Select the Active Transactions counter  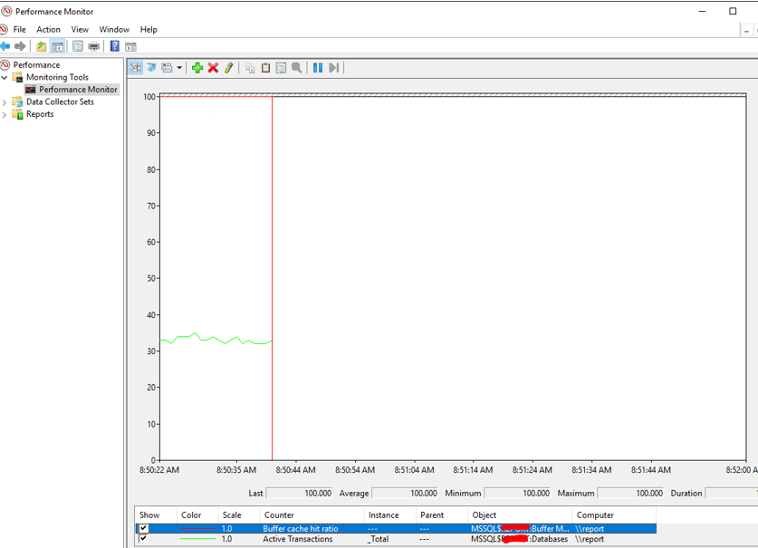(x=298, y=539)
